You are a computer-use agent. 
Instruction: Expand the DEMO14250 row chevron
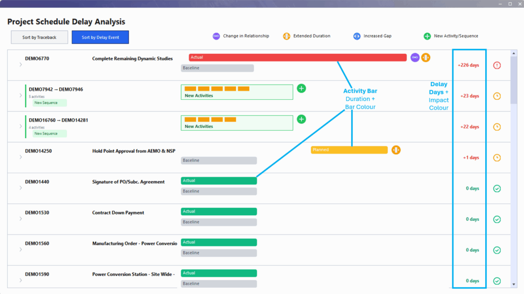click(20, 157)
